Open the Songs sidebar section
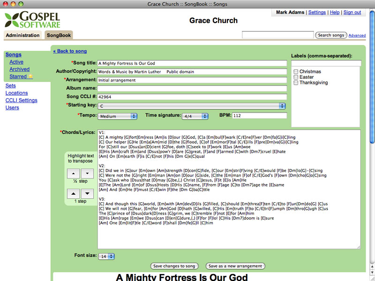The height and width of the screenshot is (281, 375). pyautogui.click(x=14, y=54)
